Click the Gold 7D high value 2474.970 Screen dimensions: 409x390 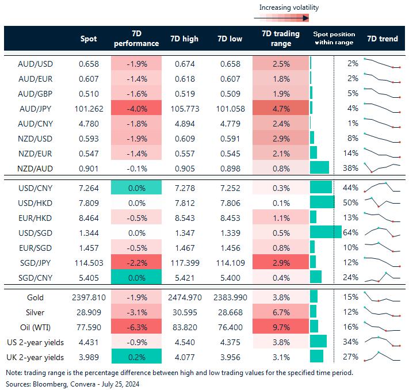(x=185, y=297)
